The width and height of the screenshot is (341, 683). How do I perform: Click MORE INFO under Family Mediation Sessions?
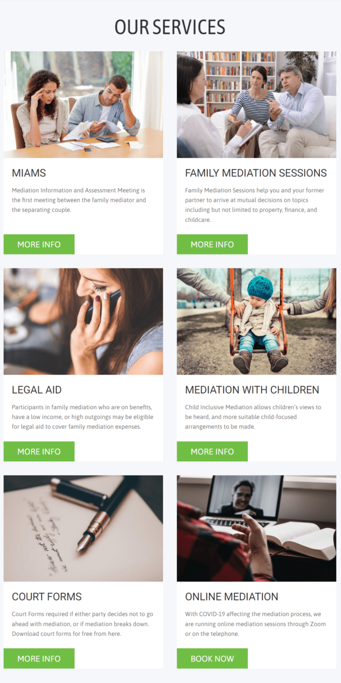click(212, 244)
